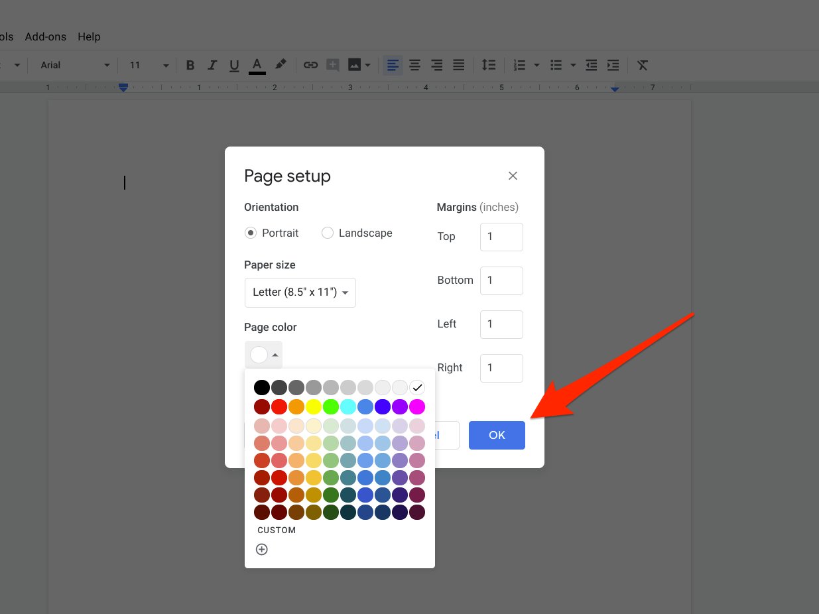Open the Arial font dropdown
This screenshot has height=614, width=819.
(74, 65)
